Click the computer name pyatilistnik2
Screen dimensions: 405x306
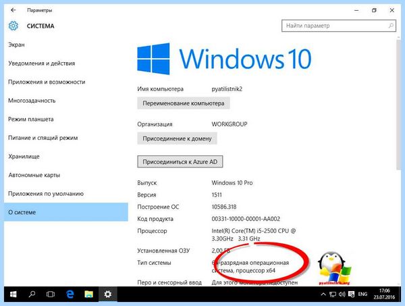(x=227, y=89)
